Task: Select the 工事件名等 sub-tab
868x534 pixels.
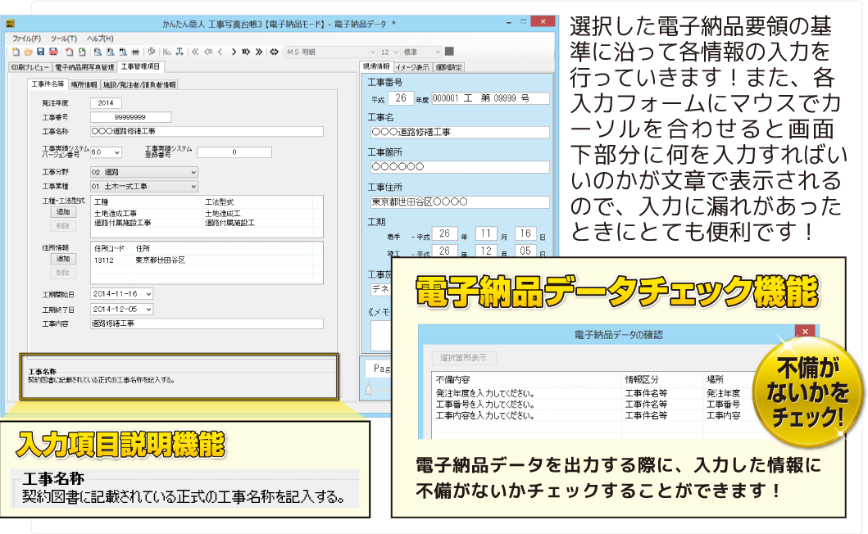Action: pos(47,84)
